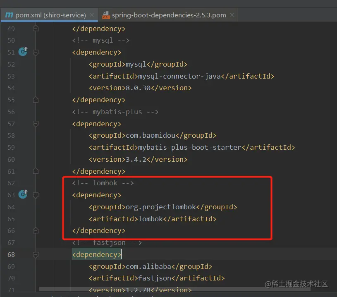Viewport: 337px width, 297px height.
Task: Click highlighted dependency tag on line 68
Action: click(x=97, y=255)
